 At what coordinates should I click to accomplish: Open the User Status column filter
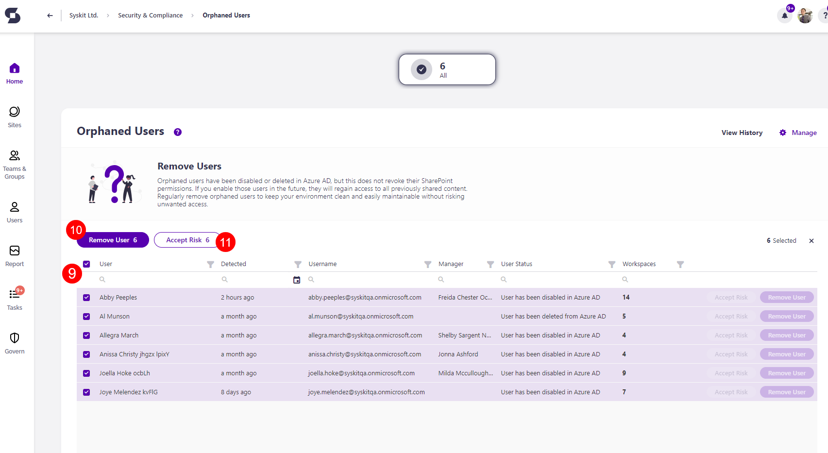coord(611,264)
